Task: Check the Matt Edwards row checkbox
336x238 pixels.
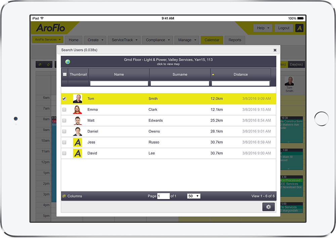Action: pyautogui.click(x=64, y=121)
